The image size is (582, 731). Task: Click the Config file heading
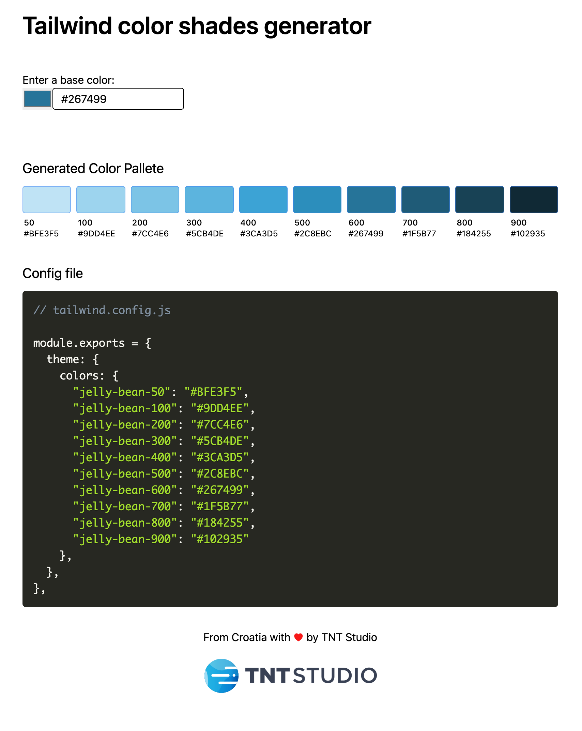click(x=52, y=273)
